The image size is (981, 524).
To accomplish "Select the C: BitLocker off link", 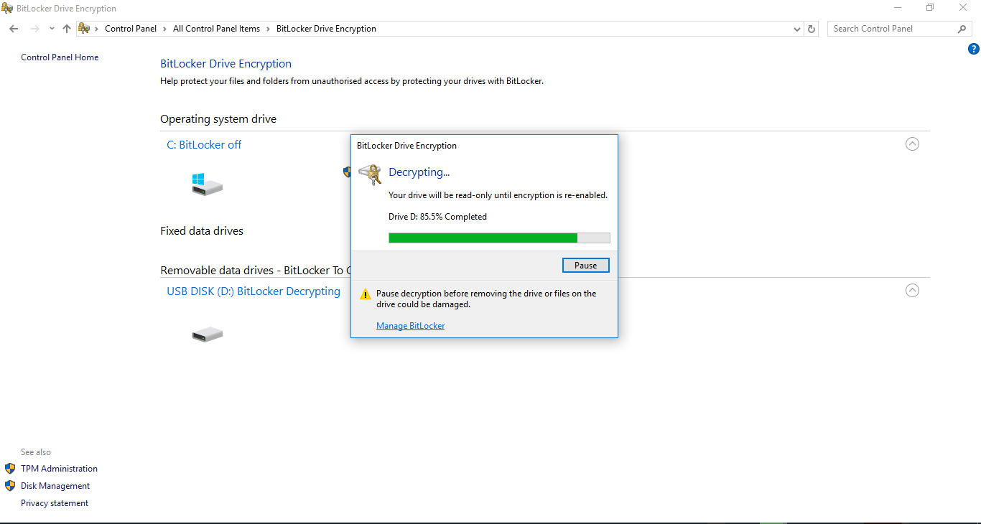I will pyautogui.click(x=204, y=144).
